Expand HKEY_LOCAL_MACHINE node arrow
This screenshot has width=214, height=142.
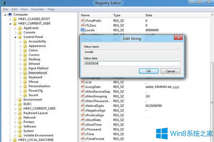pyautogui.click(x=10, y=140)
